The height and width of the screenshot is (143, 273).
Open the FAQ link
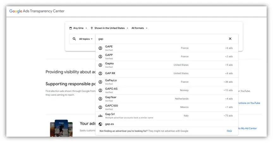coord(229,131)
